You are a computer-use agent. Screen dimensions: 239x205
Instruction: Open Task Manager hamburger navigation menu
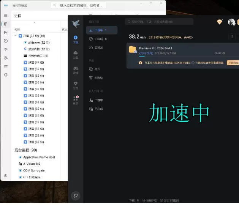pos(6,16)
